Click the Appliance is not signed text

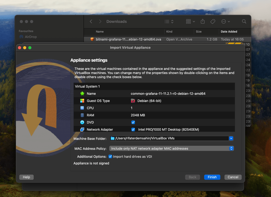[x=91, y=163]
